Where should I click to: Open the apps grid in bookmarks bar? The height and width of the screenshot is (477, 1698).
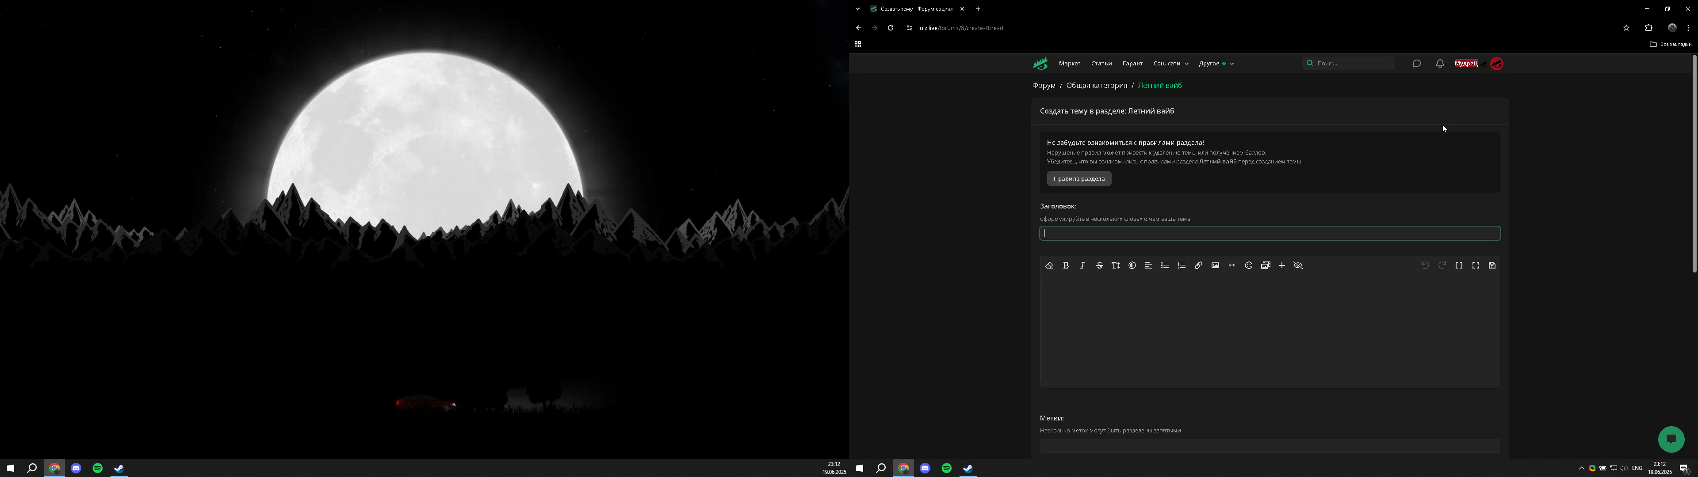pyautogui.click(x=857, y=45)
